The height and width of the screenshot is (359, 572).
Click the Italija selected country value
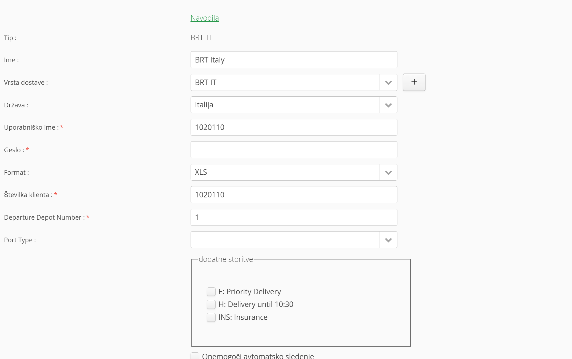pyautogui.click(x=204, y=105)
